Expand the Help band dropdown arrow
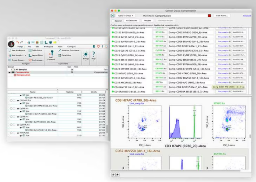The image size is (256, 182). click(x=93, y=61)
